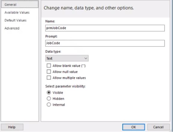Viewport: 173px width, 132px height.
Task: Click the Prompt: label above JobCode
Action: (x=51, y=36)
